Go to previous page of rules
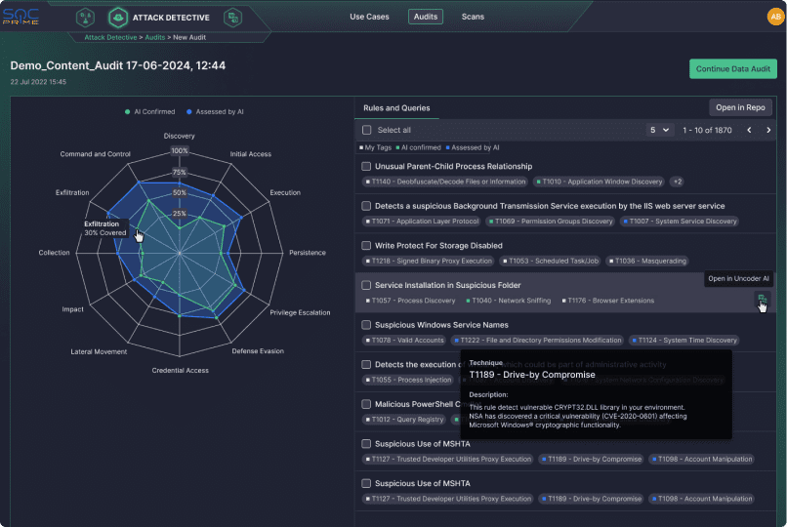 click(x=749, y=130)
